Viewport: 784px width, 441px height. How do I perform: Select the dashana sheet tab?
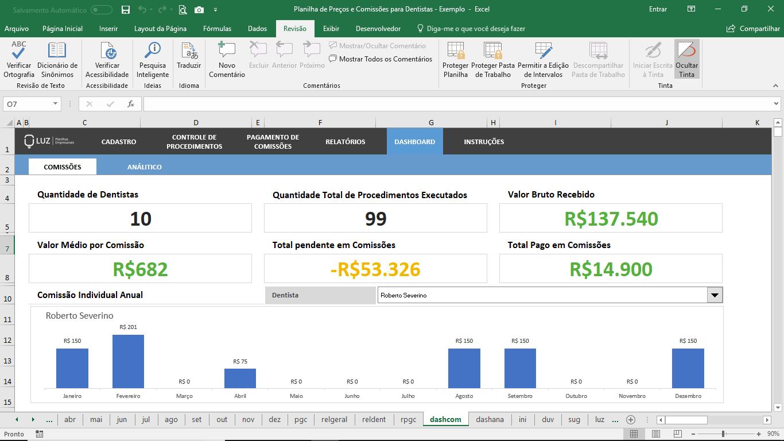[490, 420]
